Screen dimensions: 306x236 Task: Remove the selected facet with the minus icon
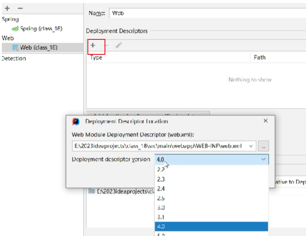(x=20, y=8)
